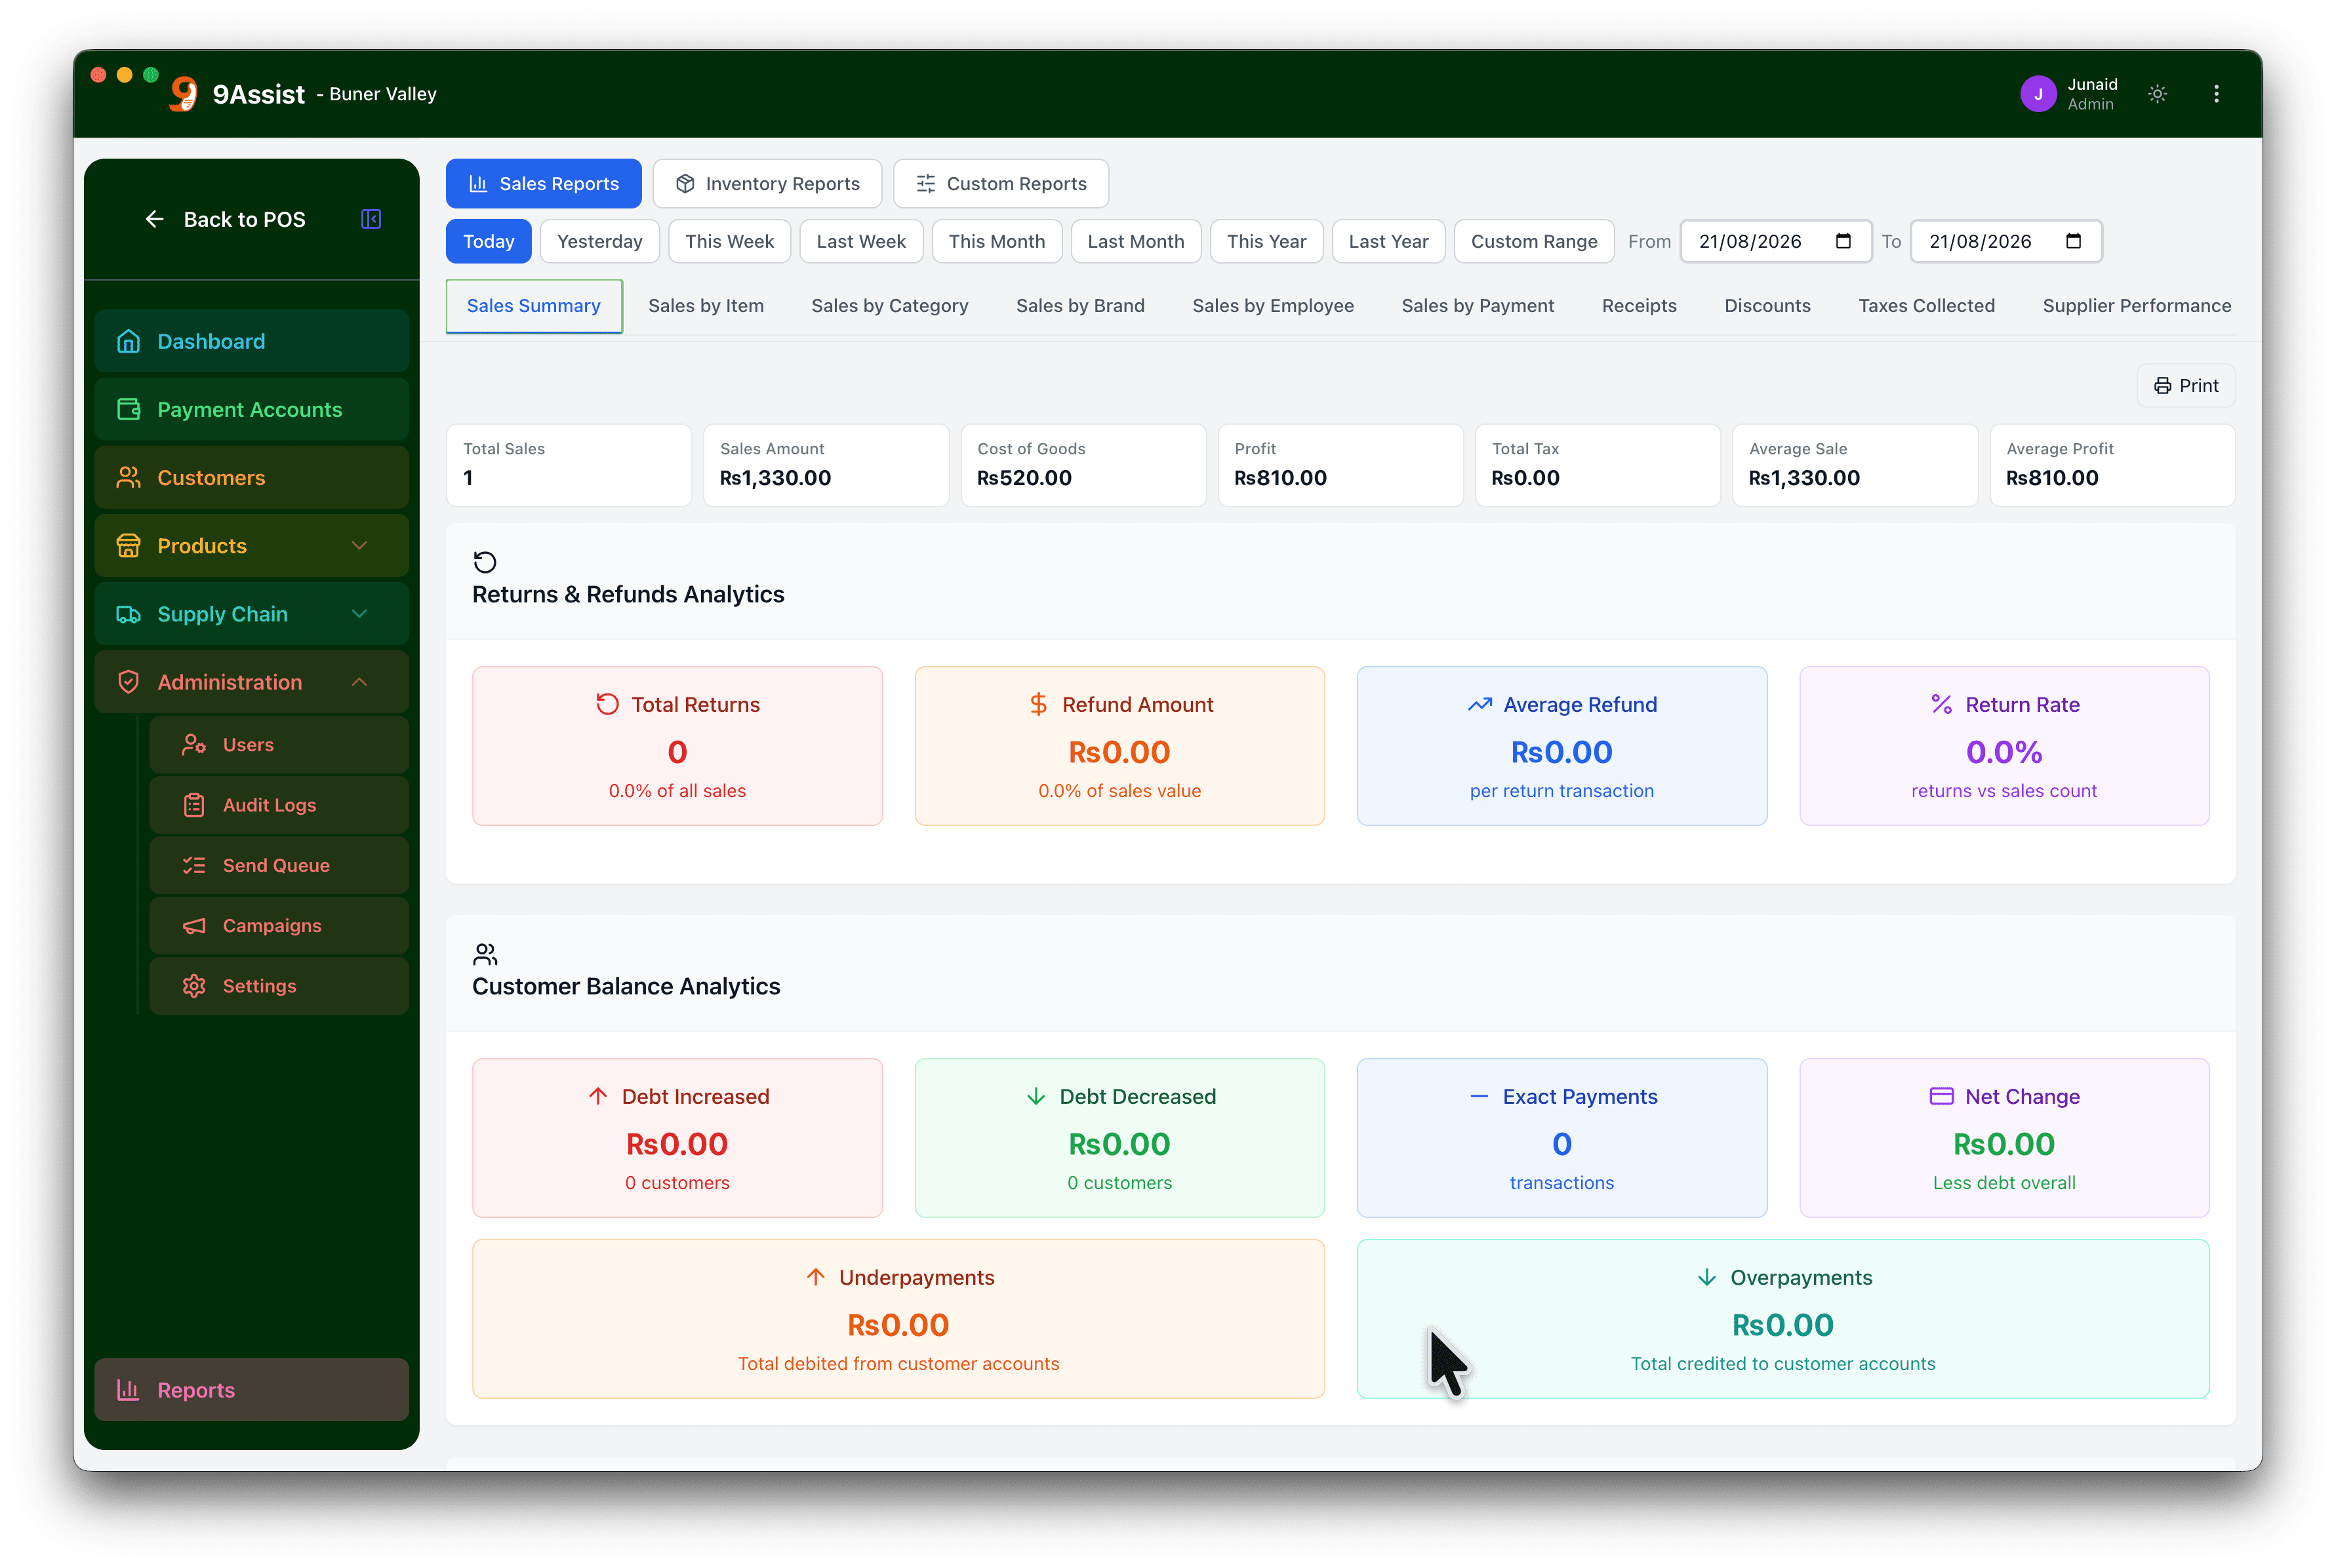Choose the This Month range
This screenshot has width=2336, height=1568.
click(x=996, y=241)
